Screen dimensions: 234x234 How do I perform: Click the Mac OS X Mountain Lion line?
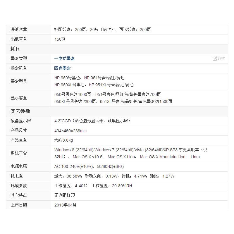click(x=127, y=157)
